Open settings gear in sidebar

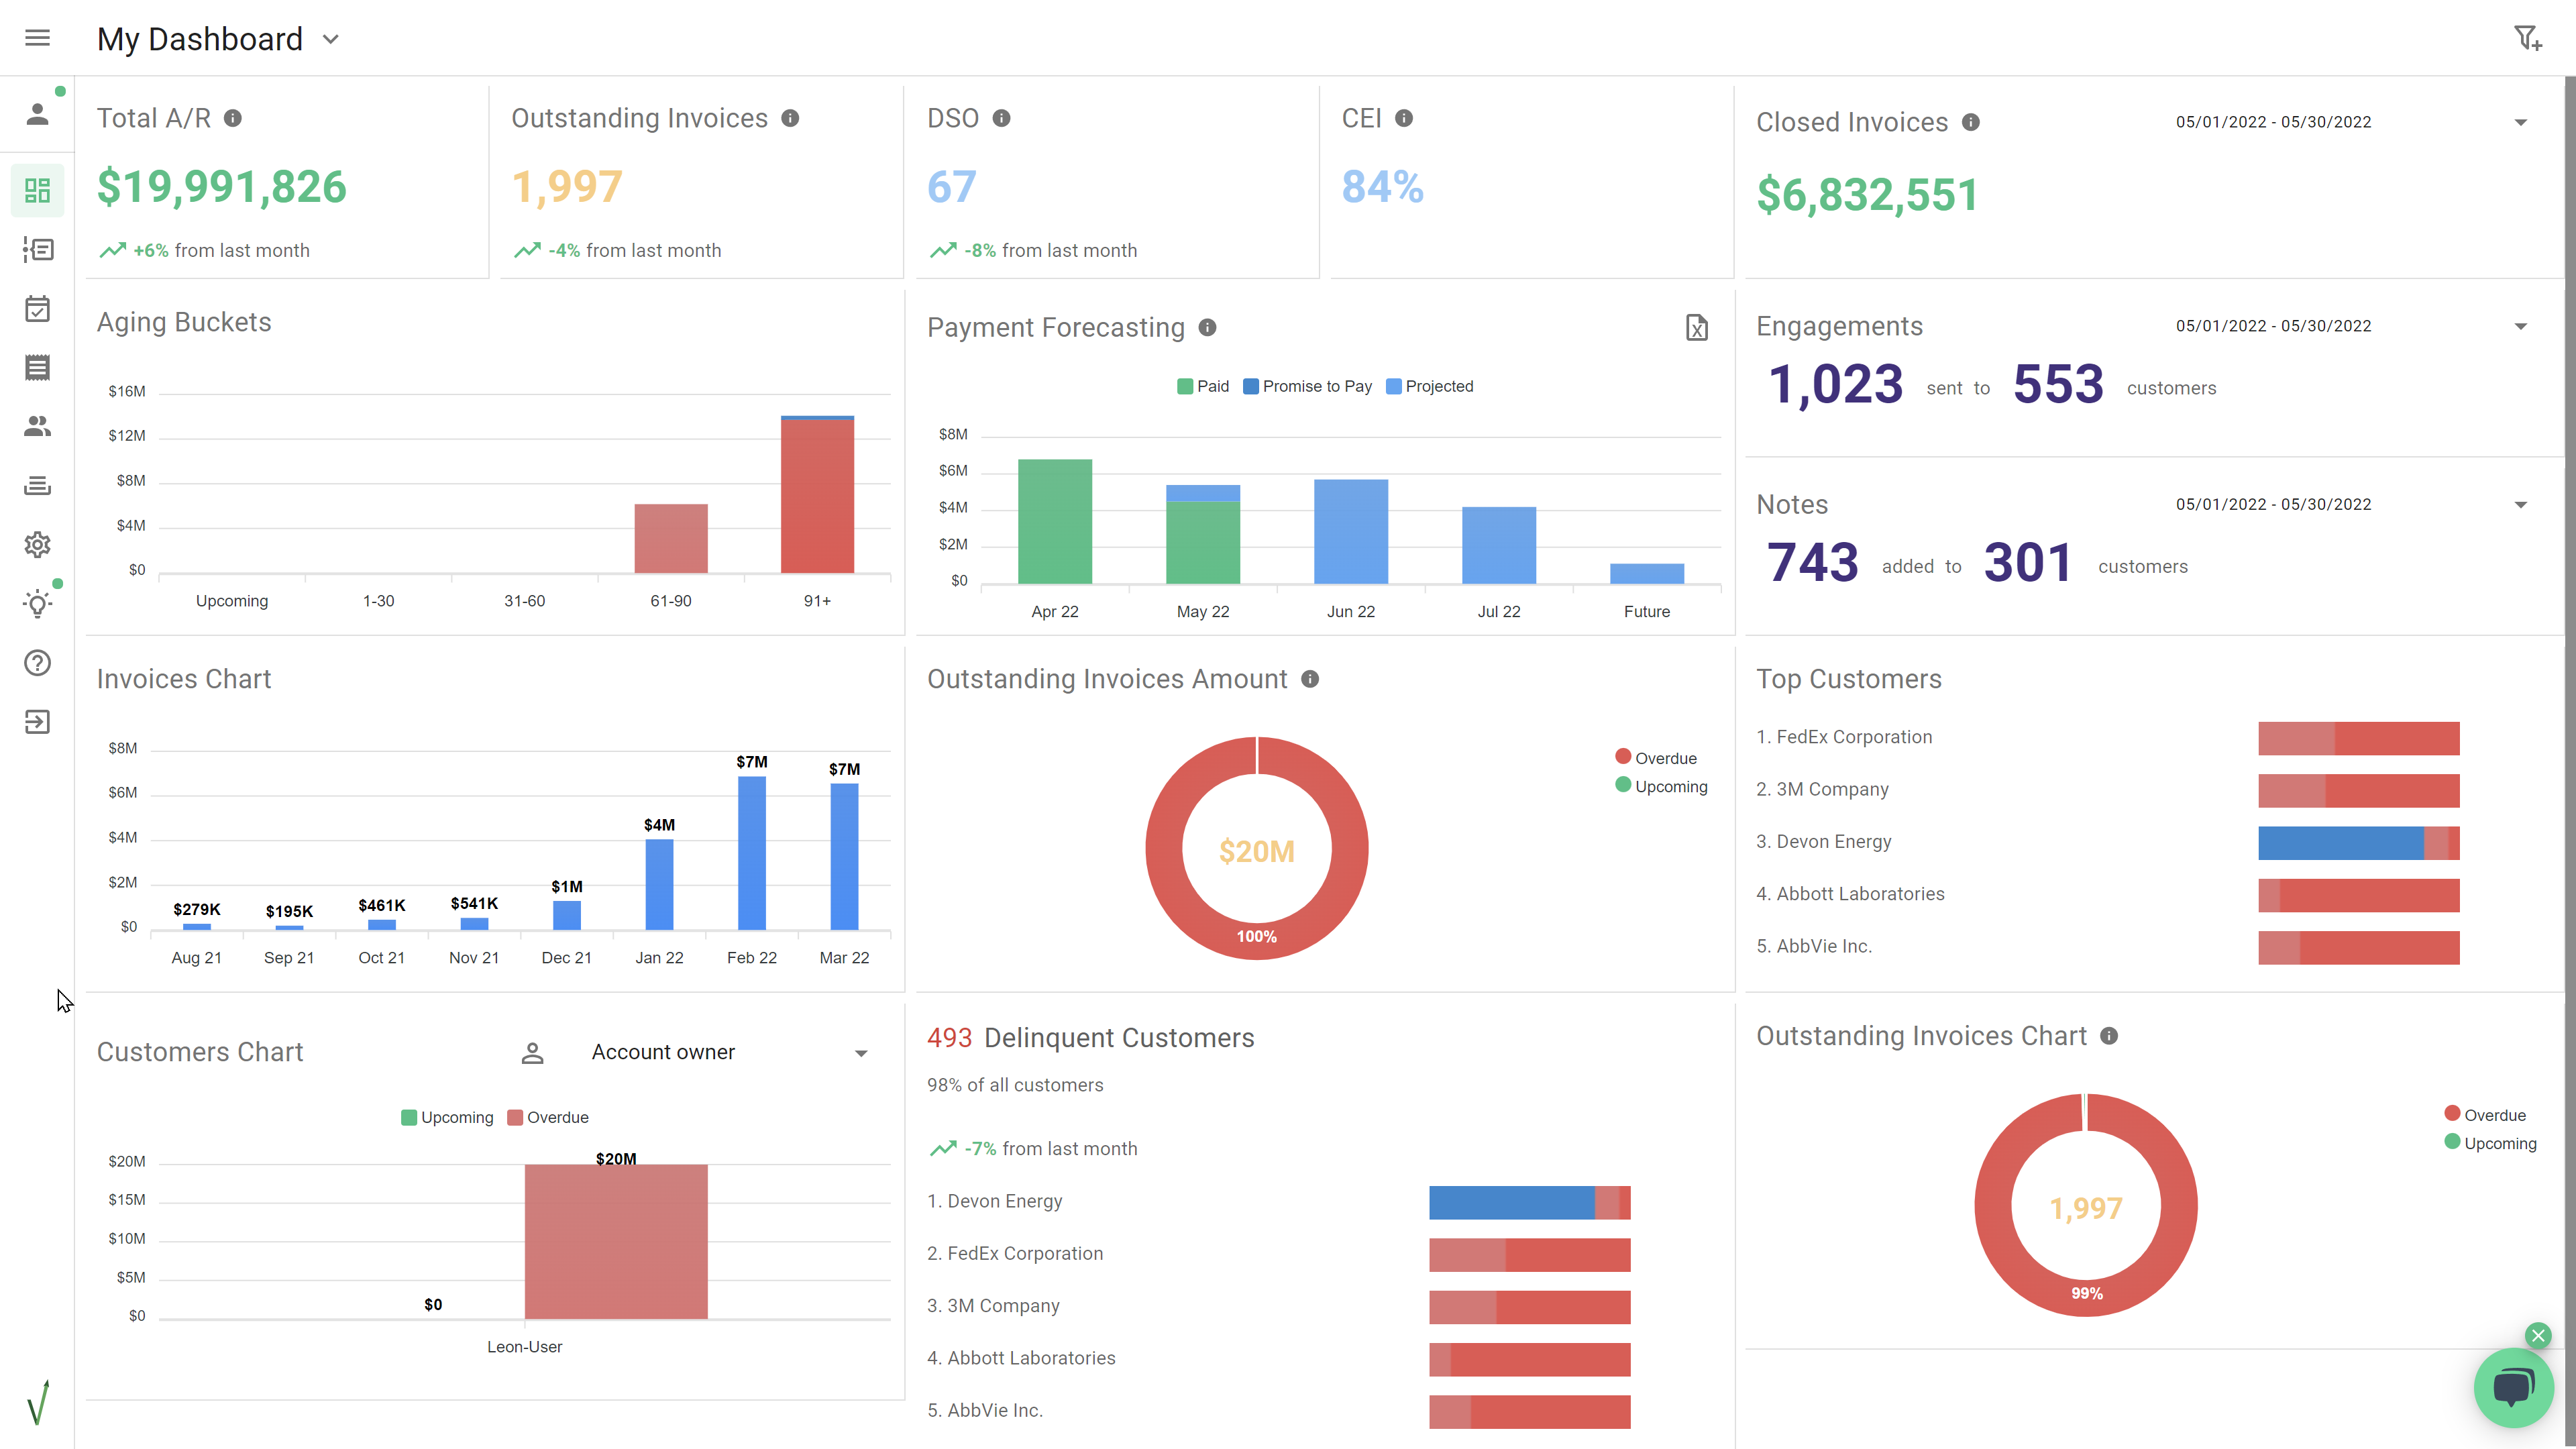[37, 545]
